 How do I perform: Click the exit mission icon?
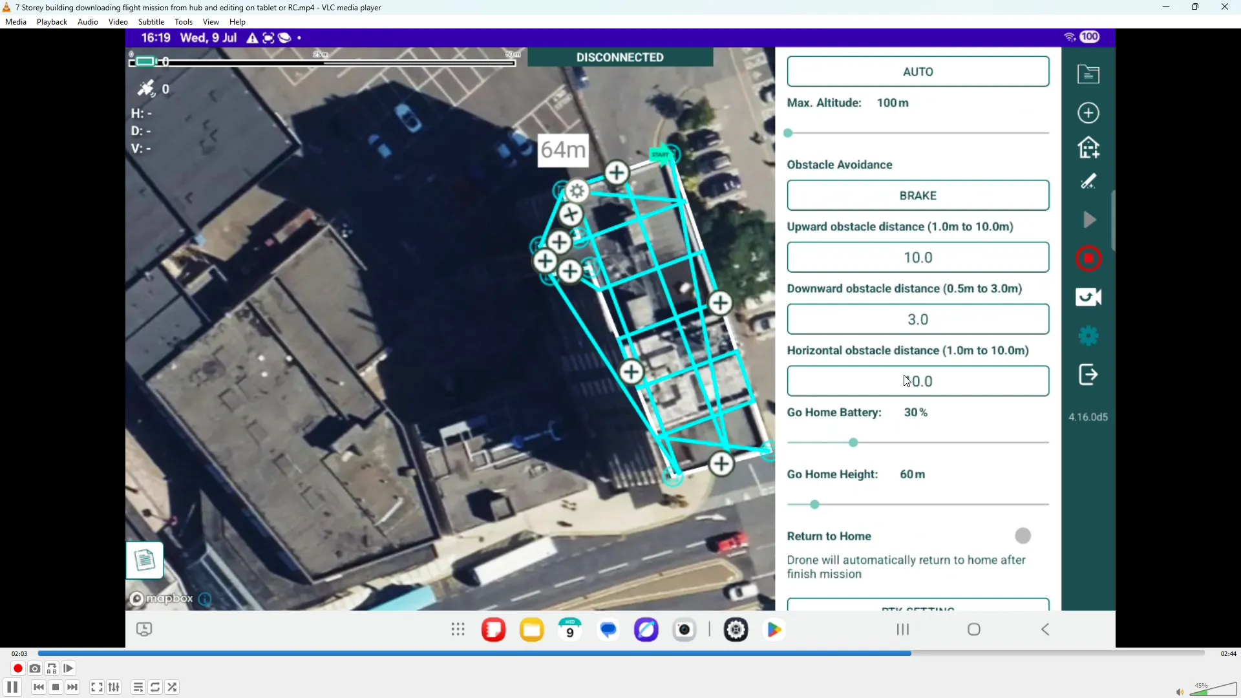pyautogui.click(x=1088, y=375)
